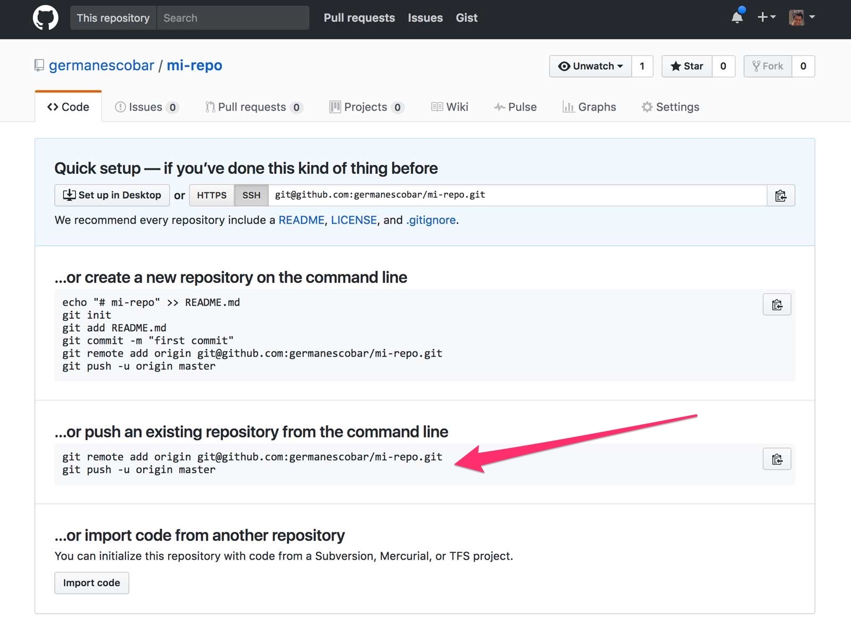Open the notifications bell
The height and width of the screenshot is (625, 851).
(x=737, y=18)
